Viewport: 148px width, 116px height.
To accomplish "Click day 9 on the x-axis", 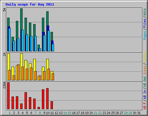I will tap(44, 113).
